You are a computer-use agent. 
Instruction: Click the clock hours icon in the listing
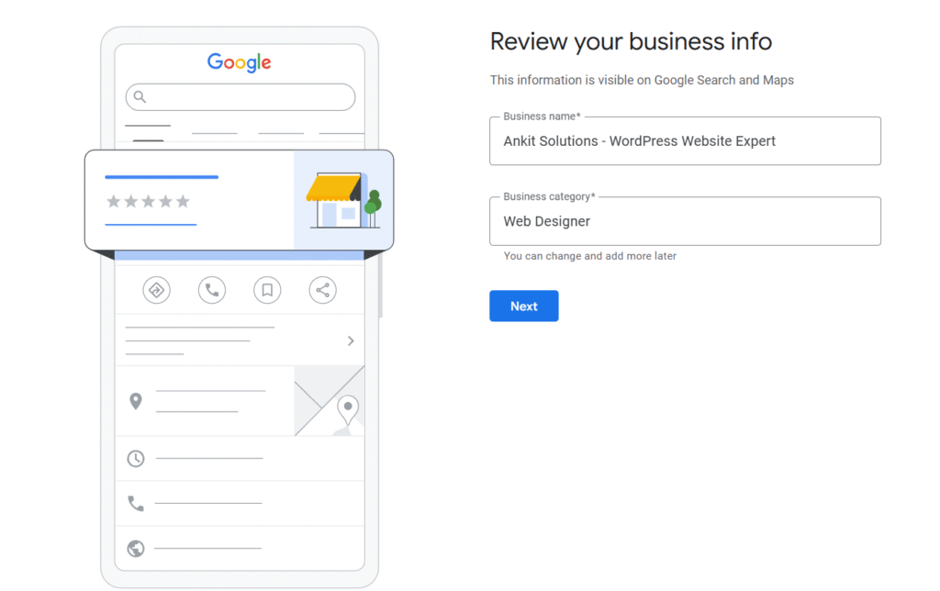coord(137,458)
